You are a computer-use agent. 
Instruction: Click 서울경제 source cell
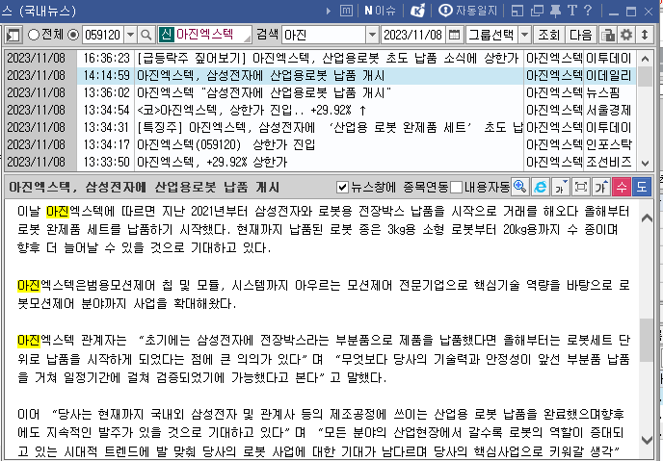pos(609,110)
